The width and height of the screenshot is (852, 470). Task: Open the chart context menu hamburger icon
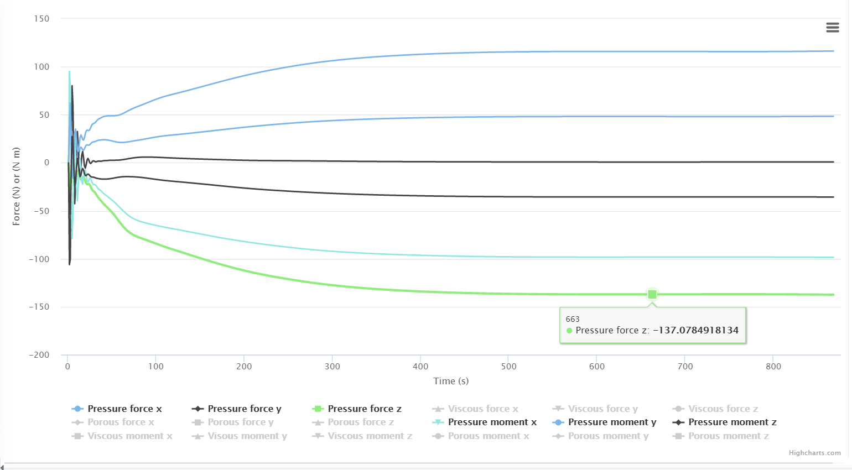[832, 28]
